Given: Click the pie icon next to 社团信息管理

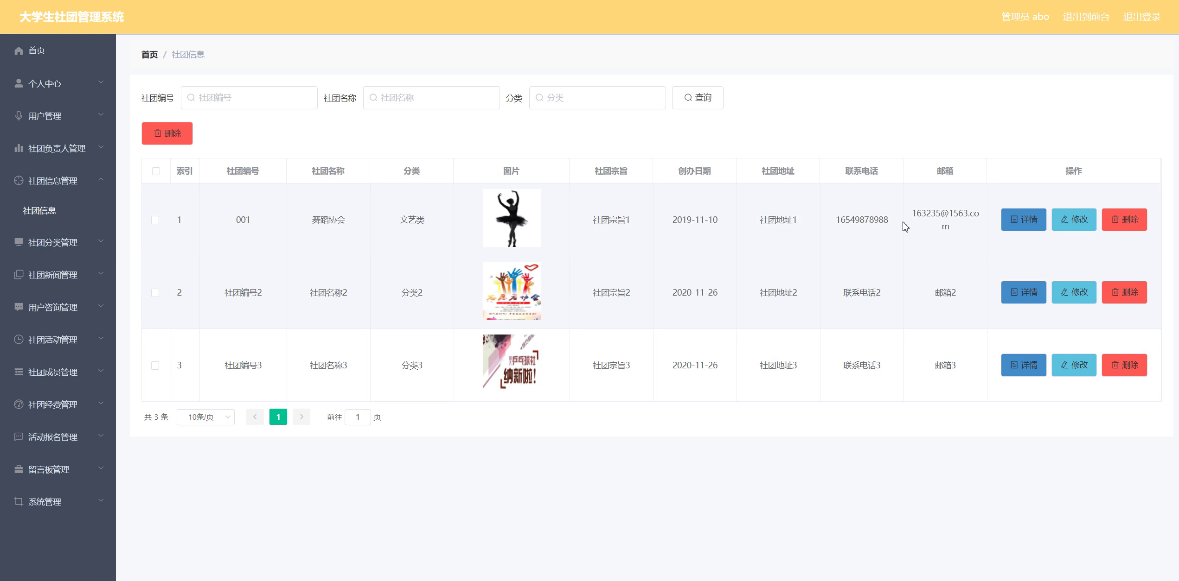Looking at the screenshot, I should 19,181.
